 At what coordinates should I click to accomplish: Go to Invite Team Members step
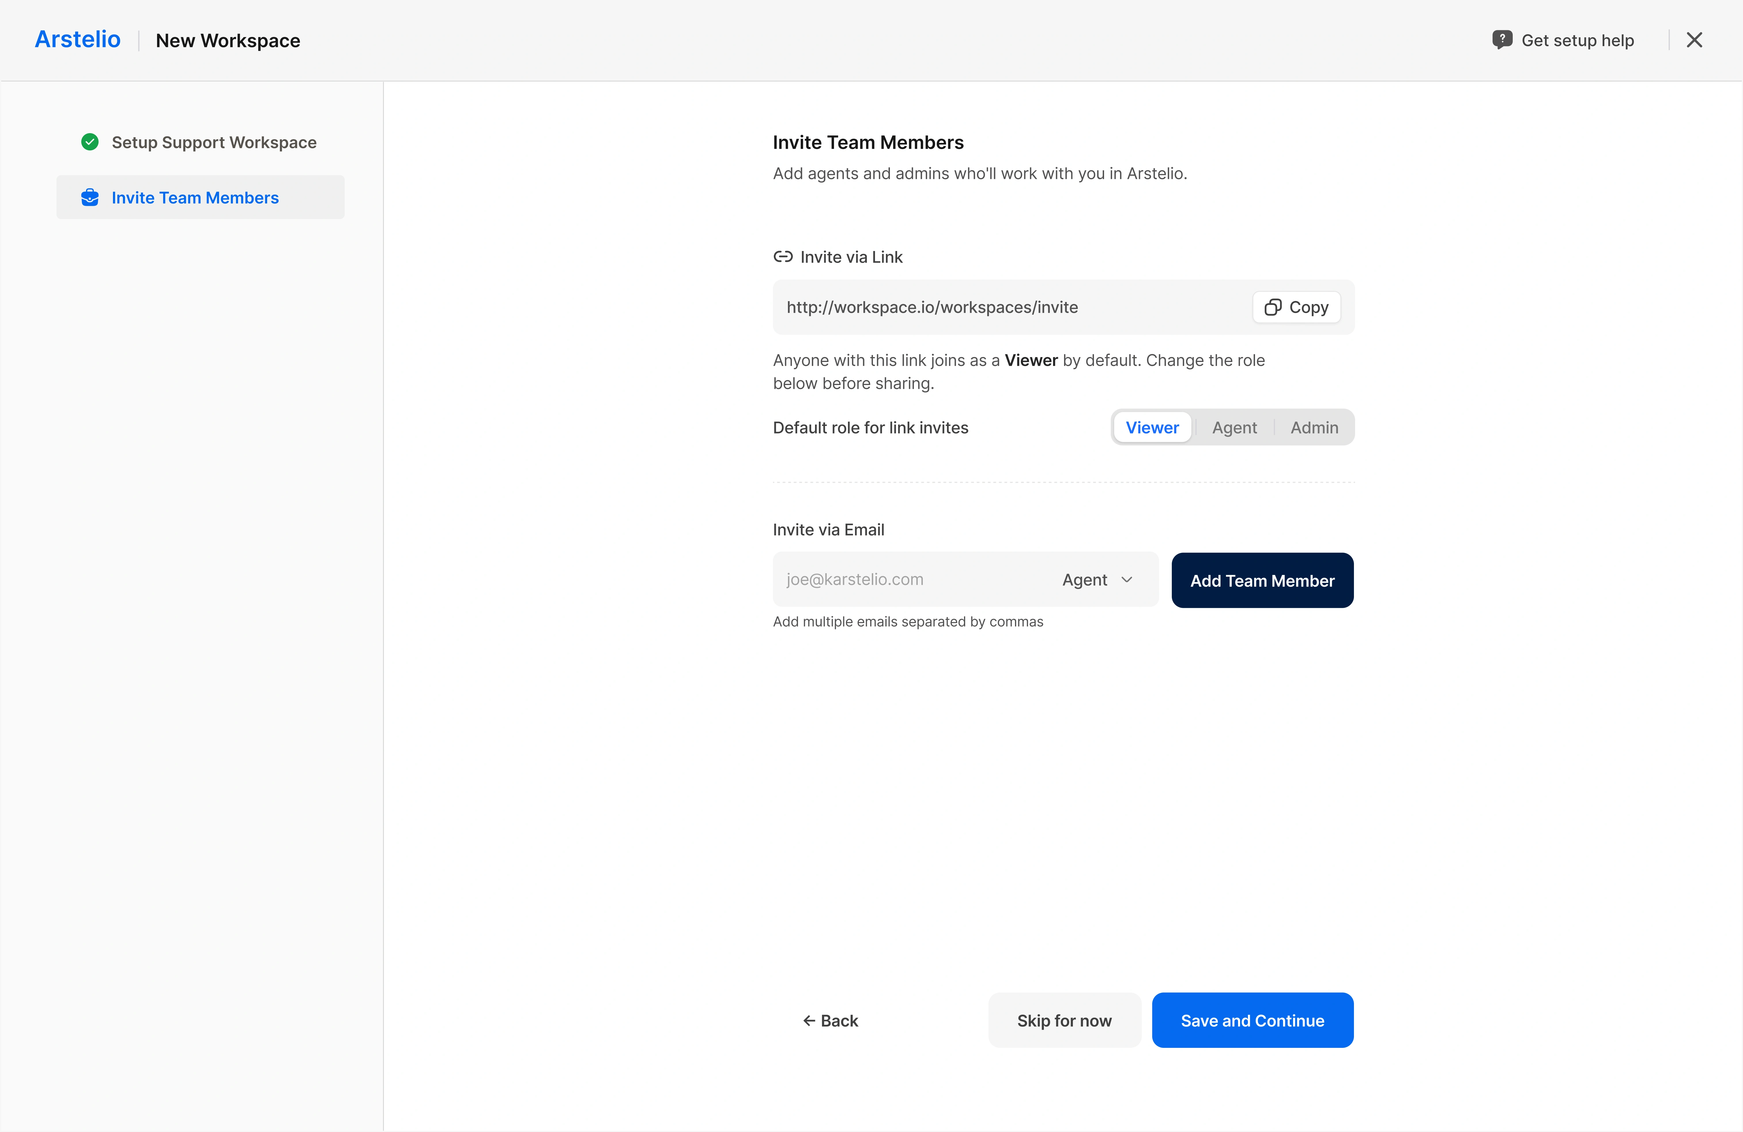[x=195, y=198]
